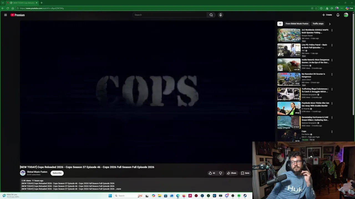Open Steam from taskbar

[245, 196]
